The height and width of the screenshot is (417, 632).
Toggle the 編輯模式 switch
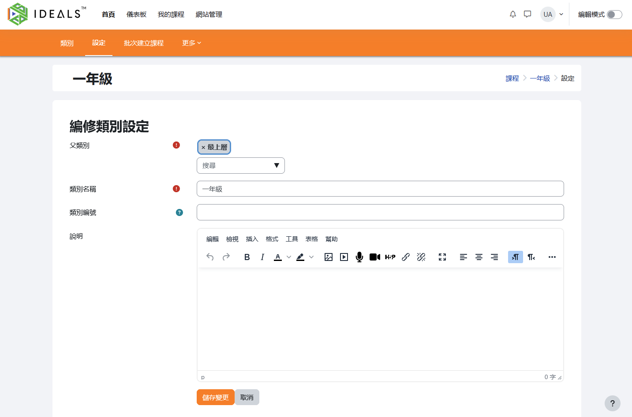[x=614, y=15]
